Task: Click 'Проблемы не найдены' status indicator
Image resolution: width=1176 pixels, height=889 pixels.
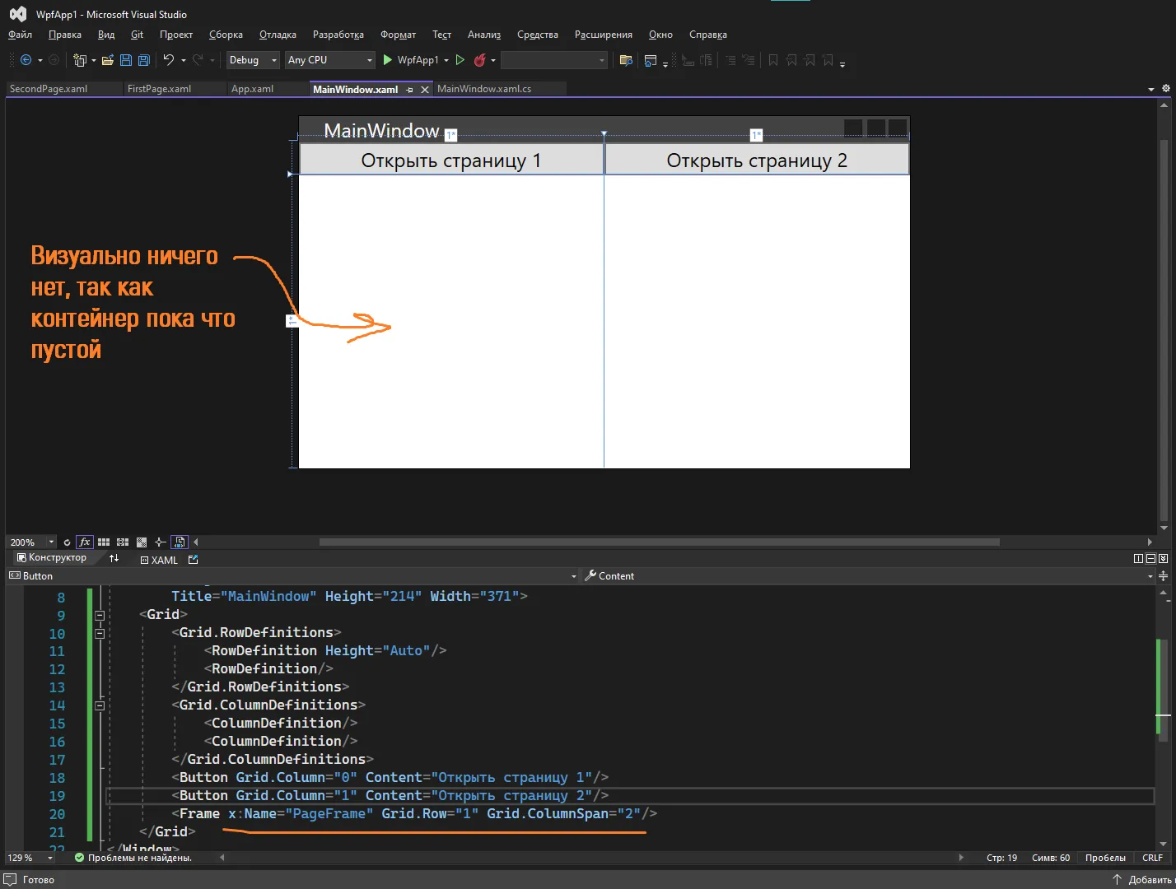Action: (x=133, y=858)
